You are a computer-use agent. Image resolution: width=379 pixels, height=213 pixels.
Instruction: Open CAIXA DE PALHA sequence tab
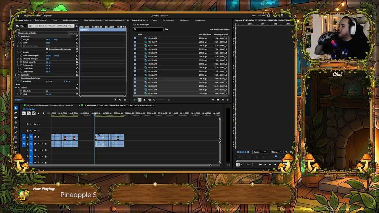50,105
